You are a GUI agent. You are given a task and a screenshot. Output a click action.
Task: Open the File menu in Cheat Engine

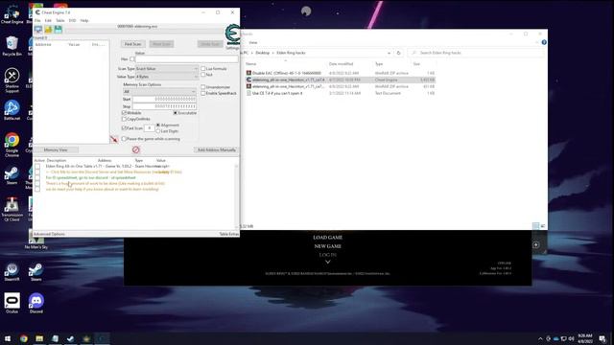tap(37, 20)
